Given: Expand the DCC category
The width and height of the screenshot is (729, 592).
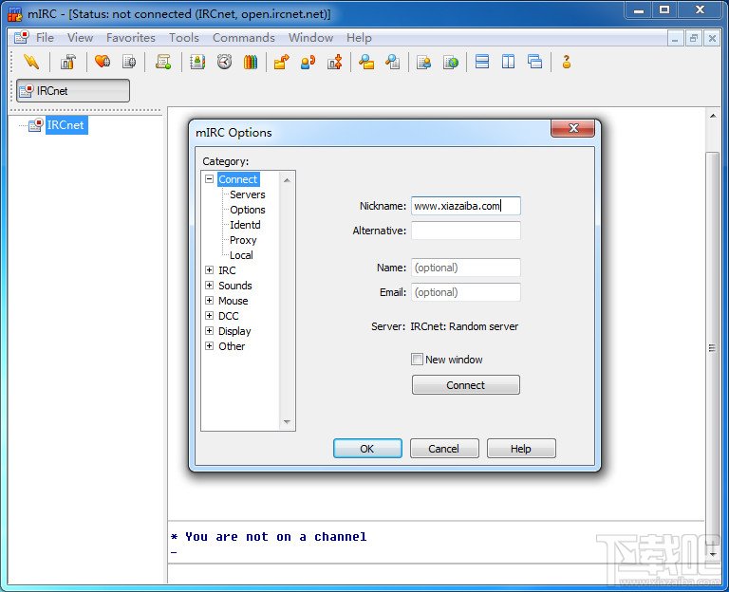Looking at the screenshot, I should point(209,316).
